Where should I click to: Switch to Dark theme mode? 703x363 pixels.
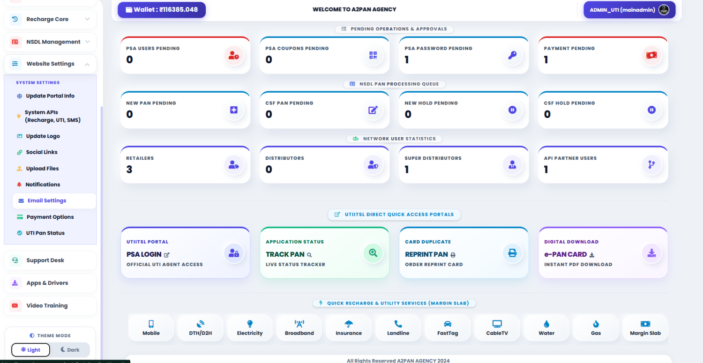[x=69, y=350]
